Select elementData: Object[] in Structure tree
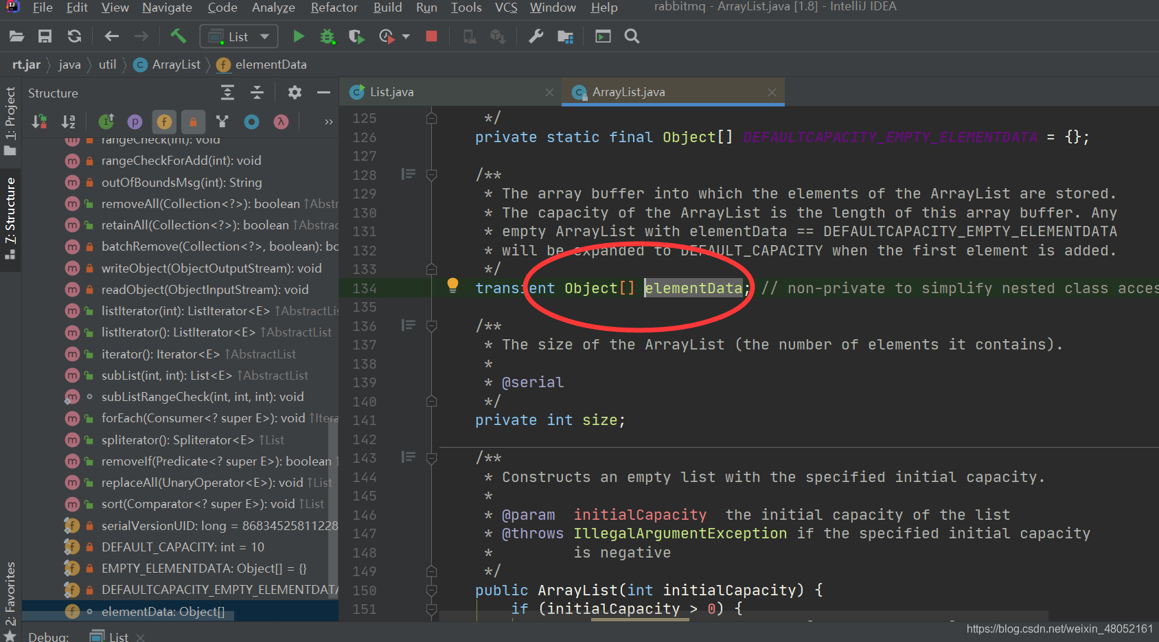 point(180,611)
